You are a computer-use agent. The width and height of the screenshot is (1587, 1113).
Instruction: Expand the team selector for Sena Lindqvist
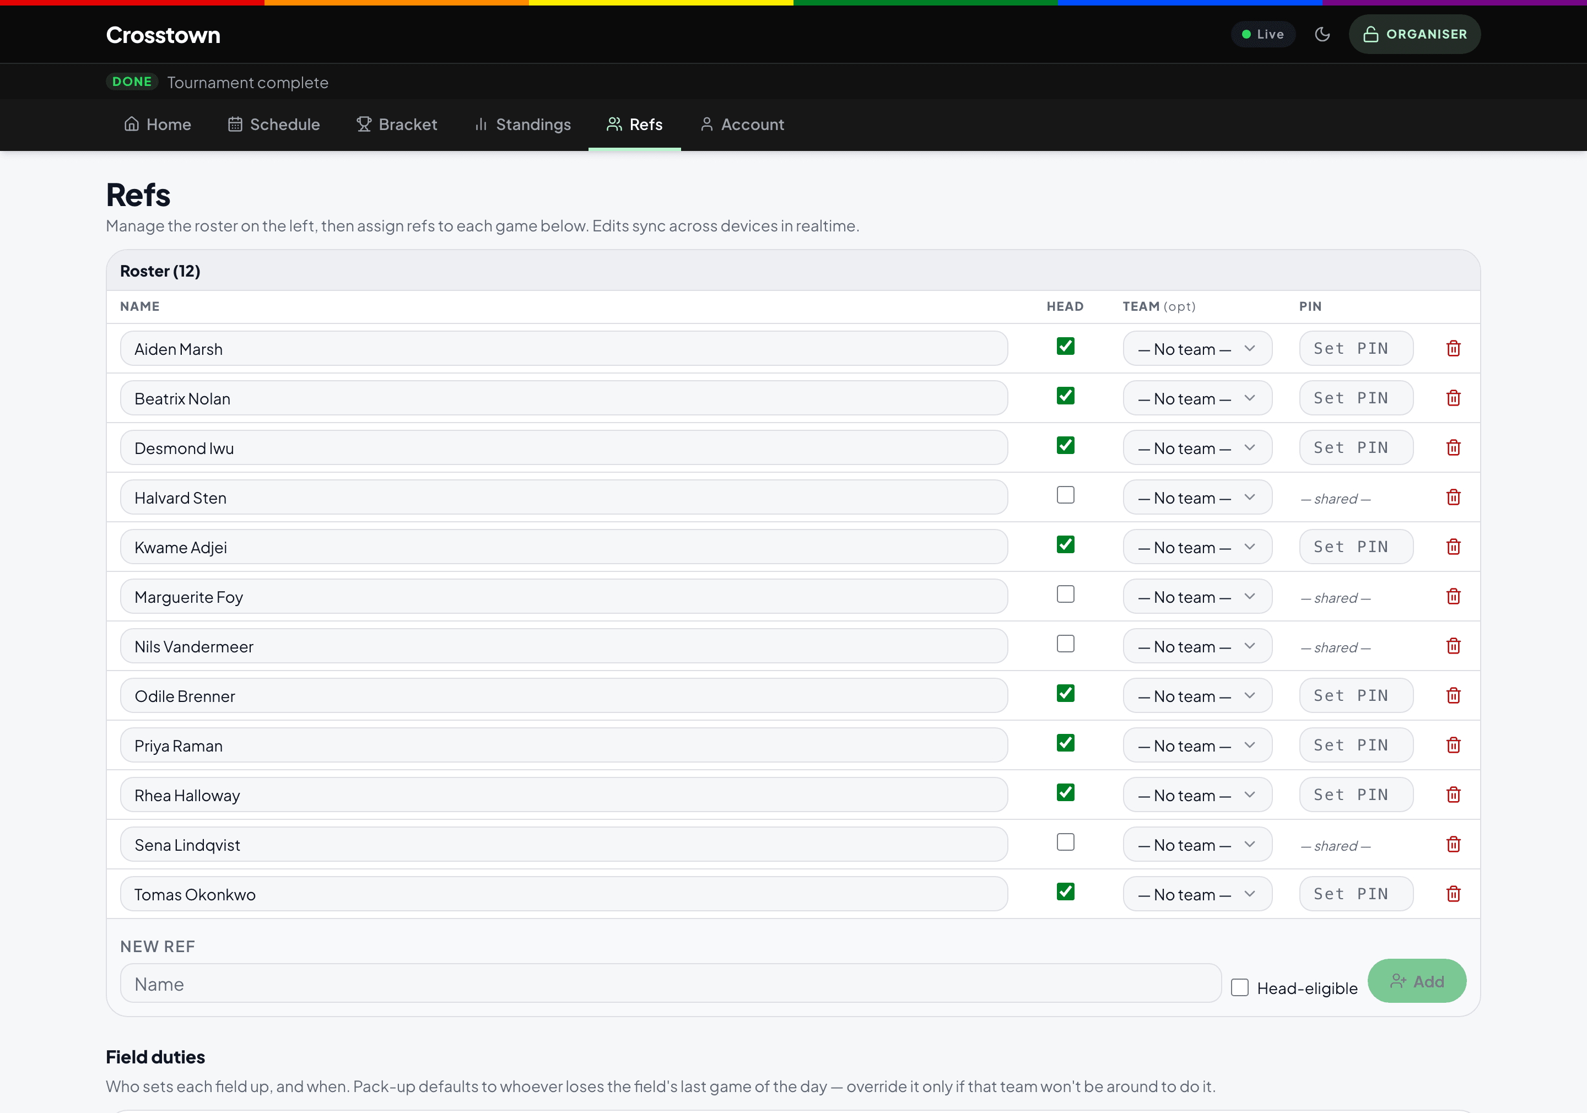tap(1197, 845)
